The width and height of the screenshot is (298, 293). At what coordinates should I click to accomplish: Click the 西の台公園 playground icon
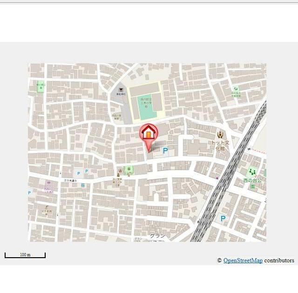click(x=252, y=172)
